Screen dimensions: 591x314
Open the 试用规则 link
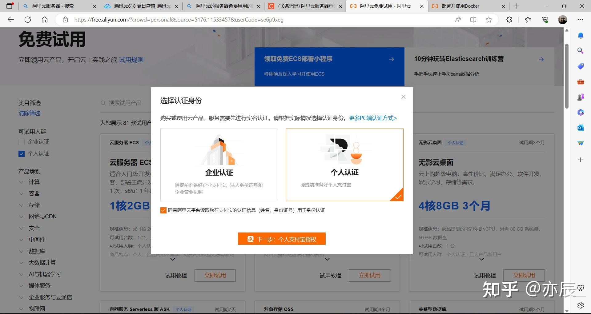click(131, 60)
